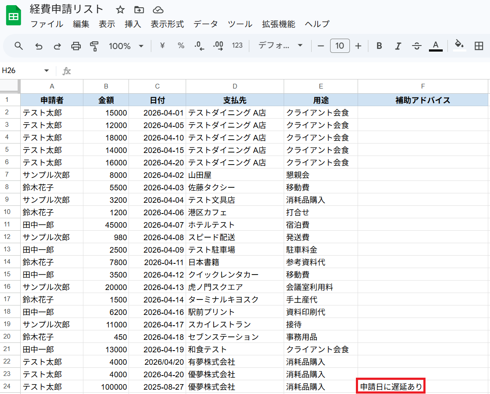
Task: Check cloud save status icon
Action: coord(158,10)
